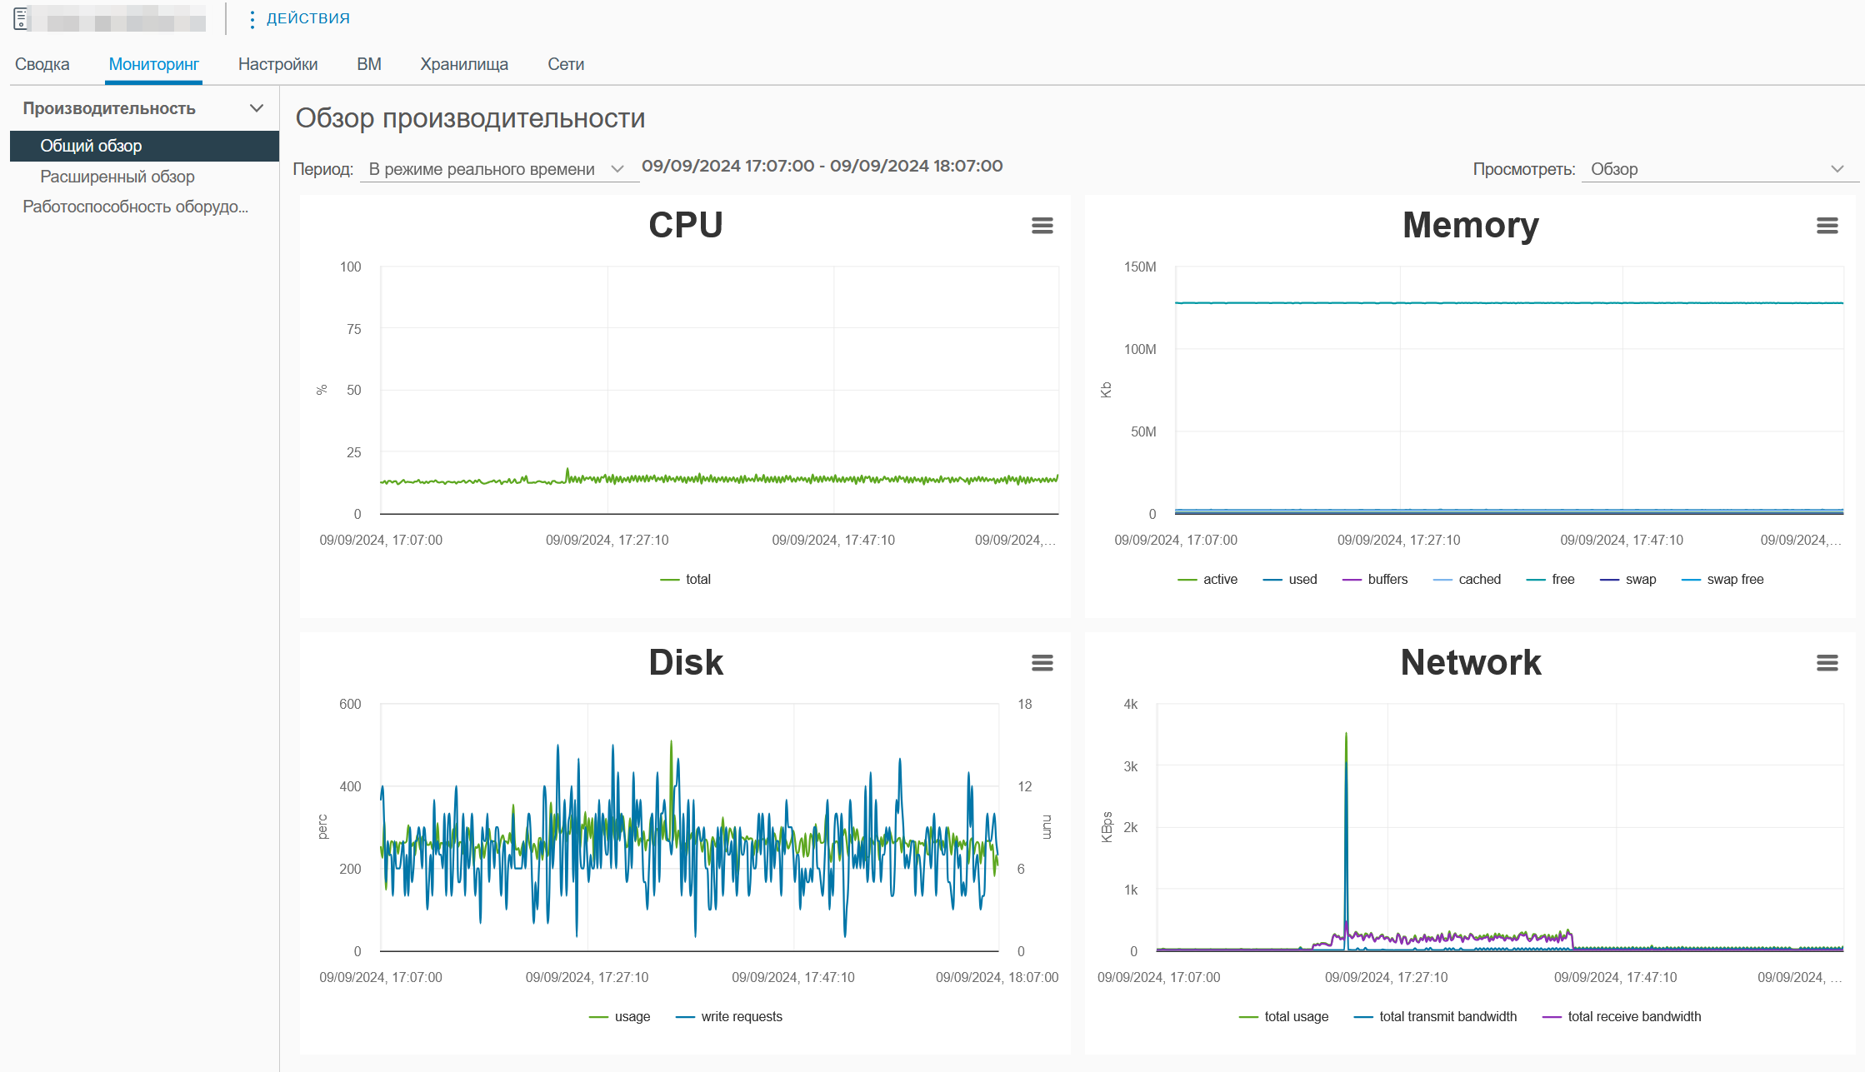
Task: Collapse the Производительность section chevron
Action: (x=257, y=108)
